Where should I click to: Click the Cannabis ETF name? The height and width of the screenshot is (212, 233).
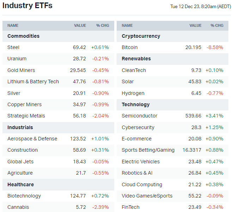point(18,207)
